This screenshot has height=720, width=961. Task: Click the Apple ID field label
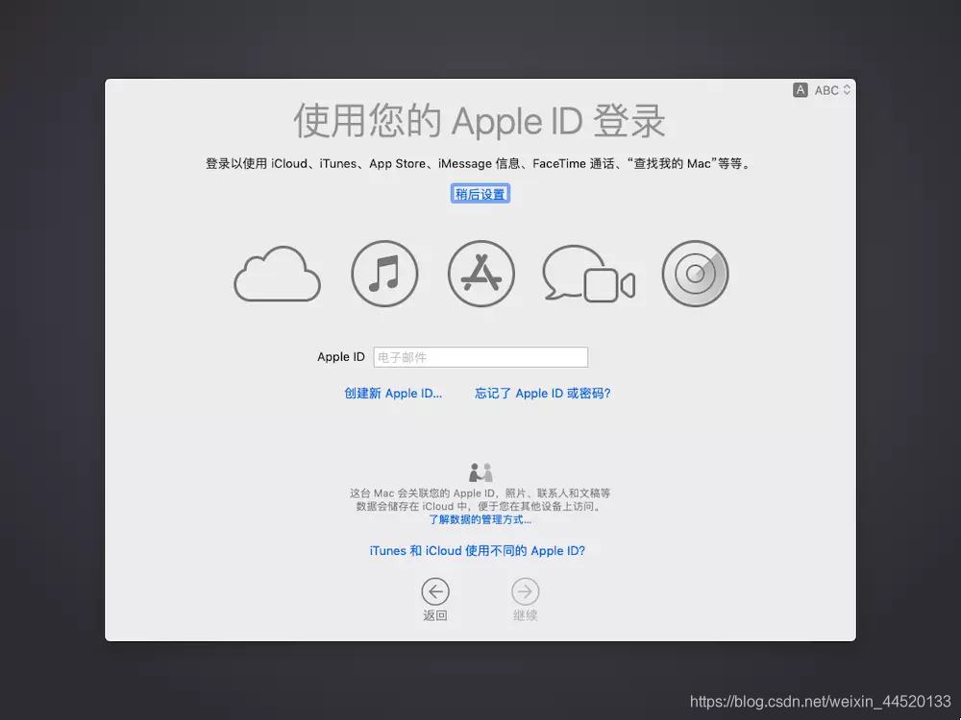[x=341, y=357]
